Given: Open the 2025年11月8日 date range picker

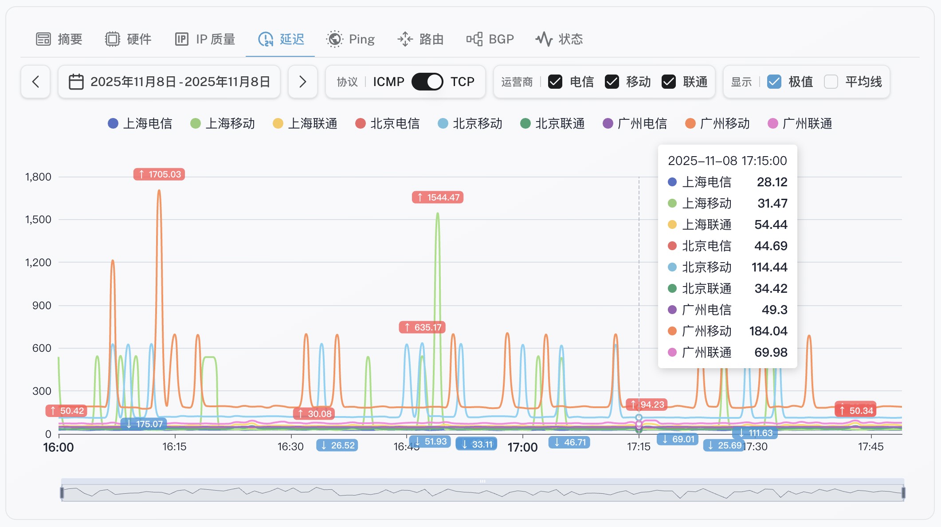Looking at the screenshot, I should click(180, 82).
